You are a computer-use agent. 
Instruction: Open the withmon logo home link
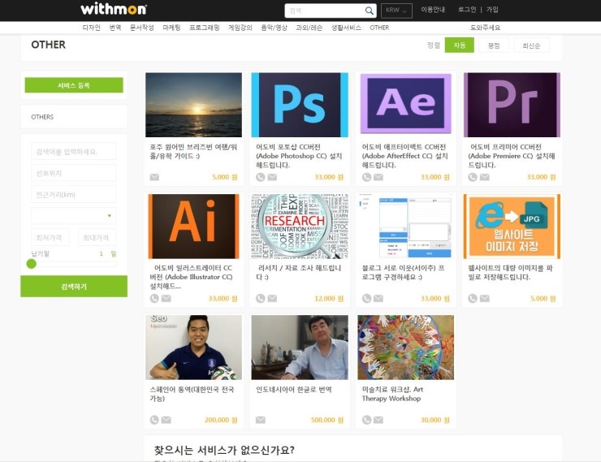114,9
